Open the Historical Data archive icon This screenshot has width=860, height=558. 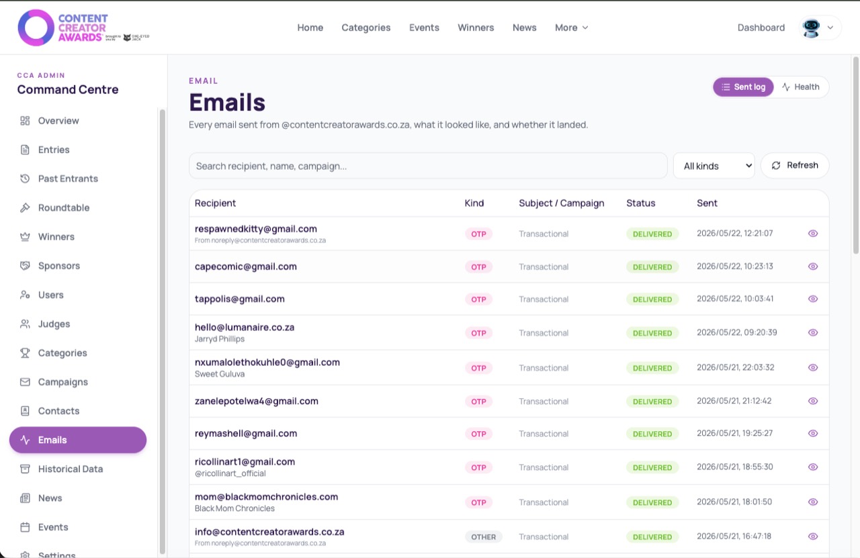[25, 469]
